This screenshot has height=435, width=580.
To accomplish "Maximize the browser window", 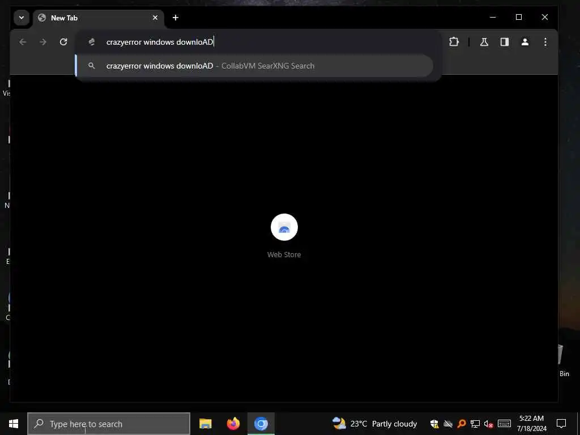I will tap(519, 18).
